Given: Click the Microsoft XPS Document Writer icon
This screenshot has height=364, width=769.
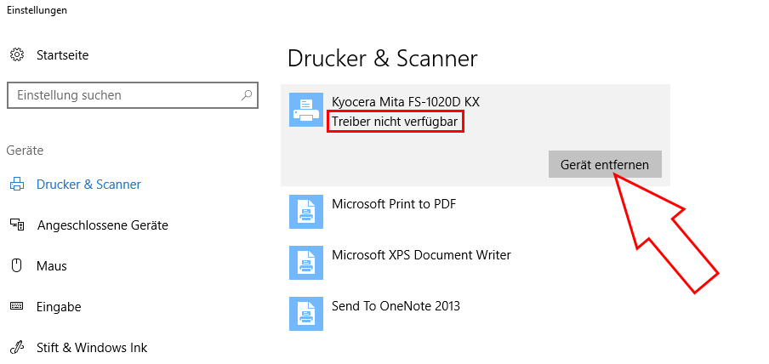Looking at the screenshot, I should 306,263.
